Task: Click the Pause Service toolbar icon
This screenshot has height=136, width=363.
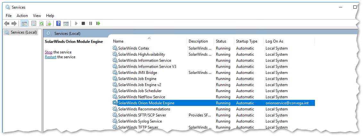Action: pos(91,23)
